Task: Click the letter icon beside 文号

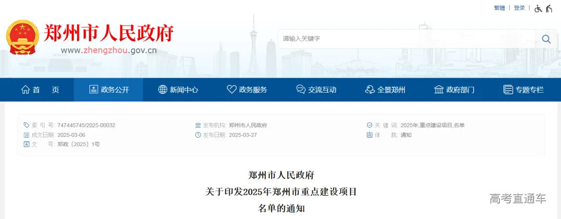Action: click(26, 144)
